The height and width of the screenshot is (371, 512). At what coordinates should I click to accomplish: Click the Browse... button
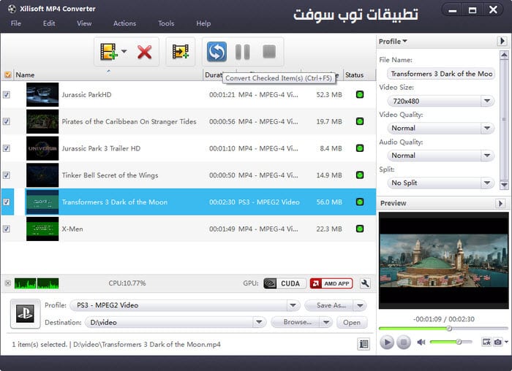[x=295, y=322]
